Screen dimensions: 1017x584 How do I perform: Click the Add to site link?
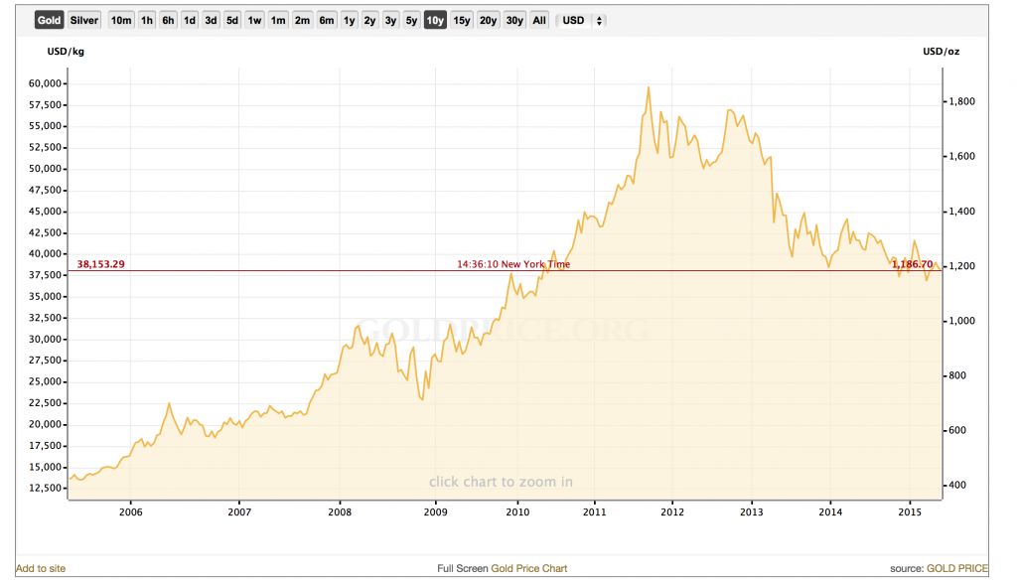coord(41,568)
